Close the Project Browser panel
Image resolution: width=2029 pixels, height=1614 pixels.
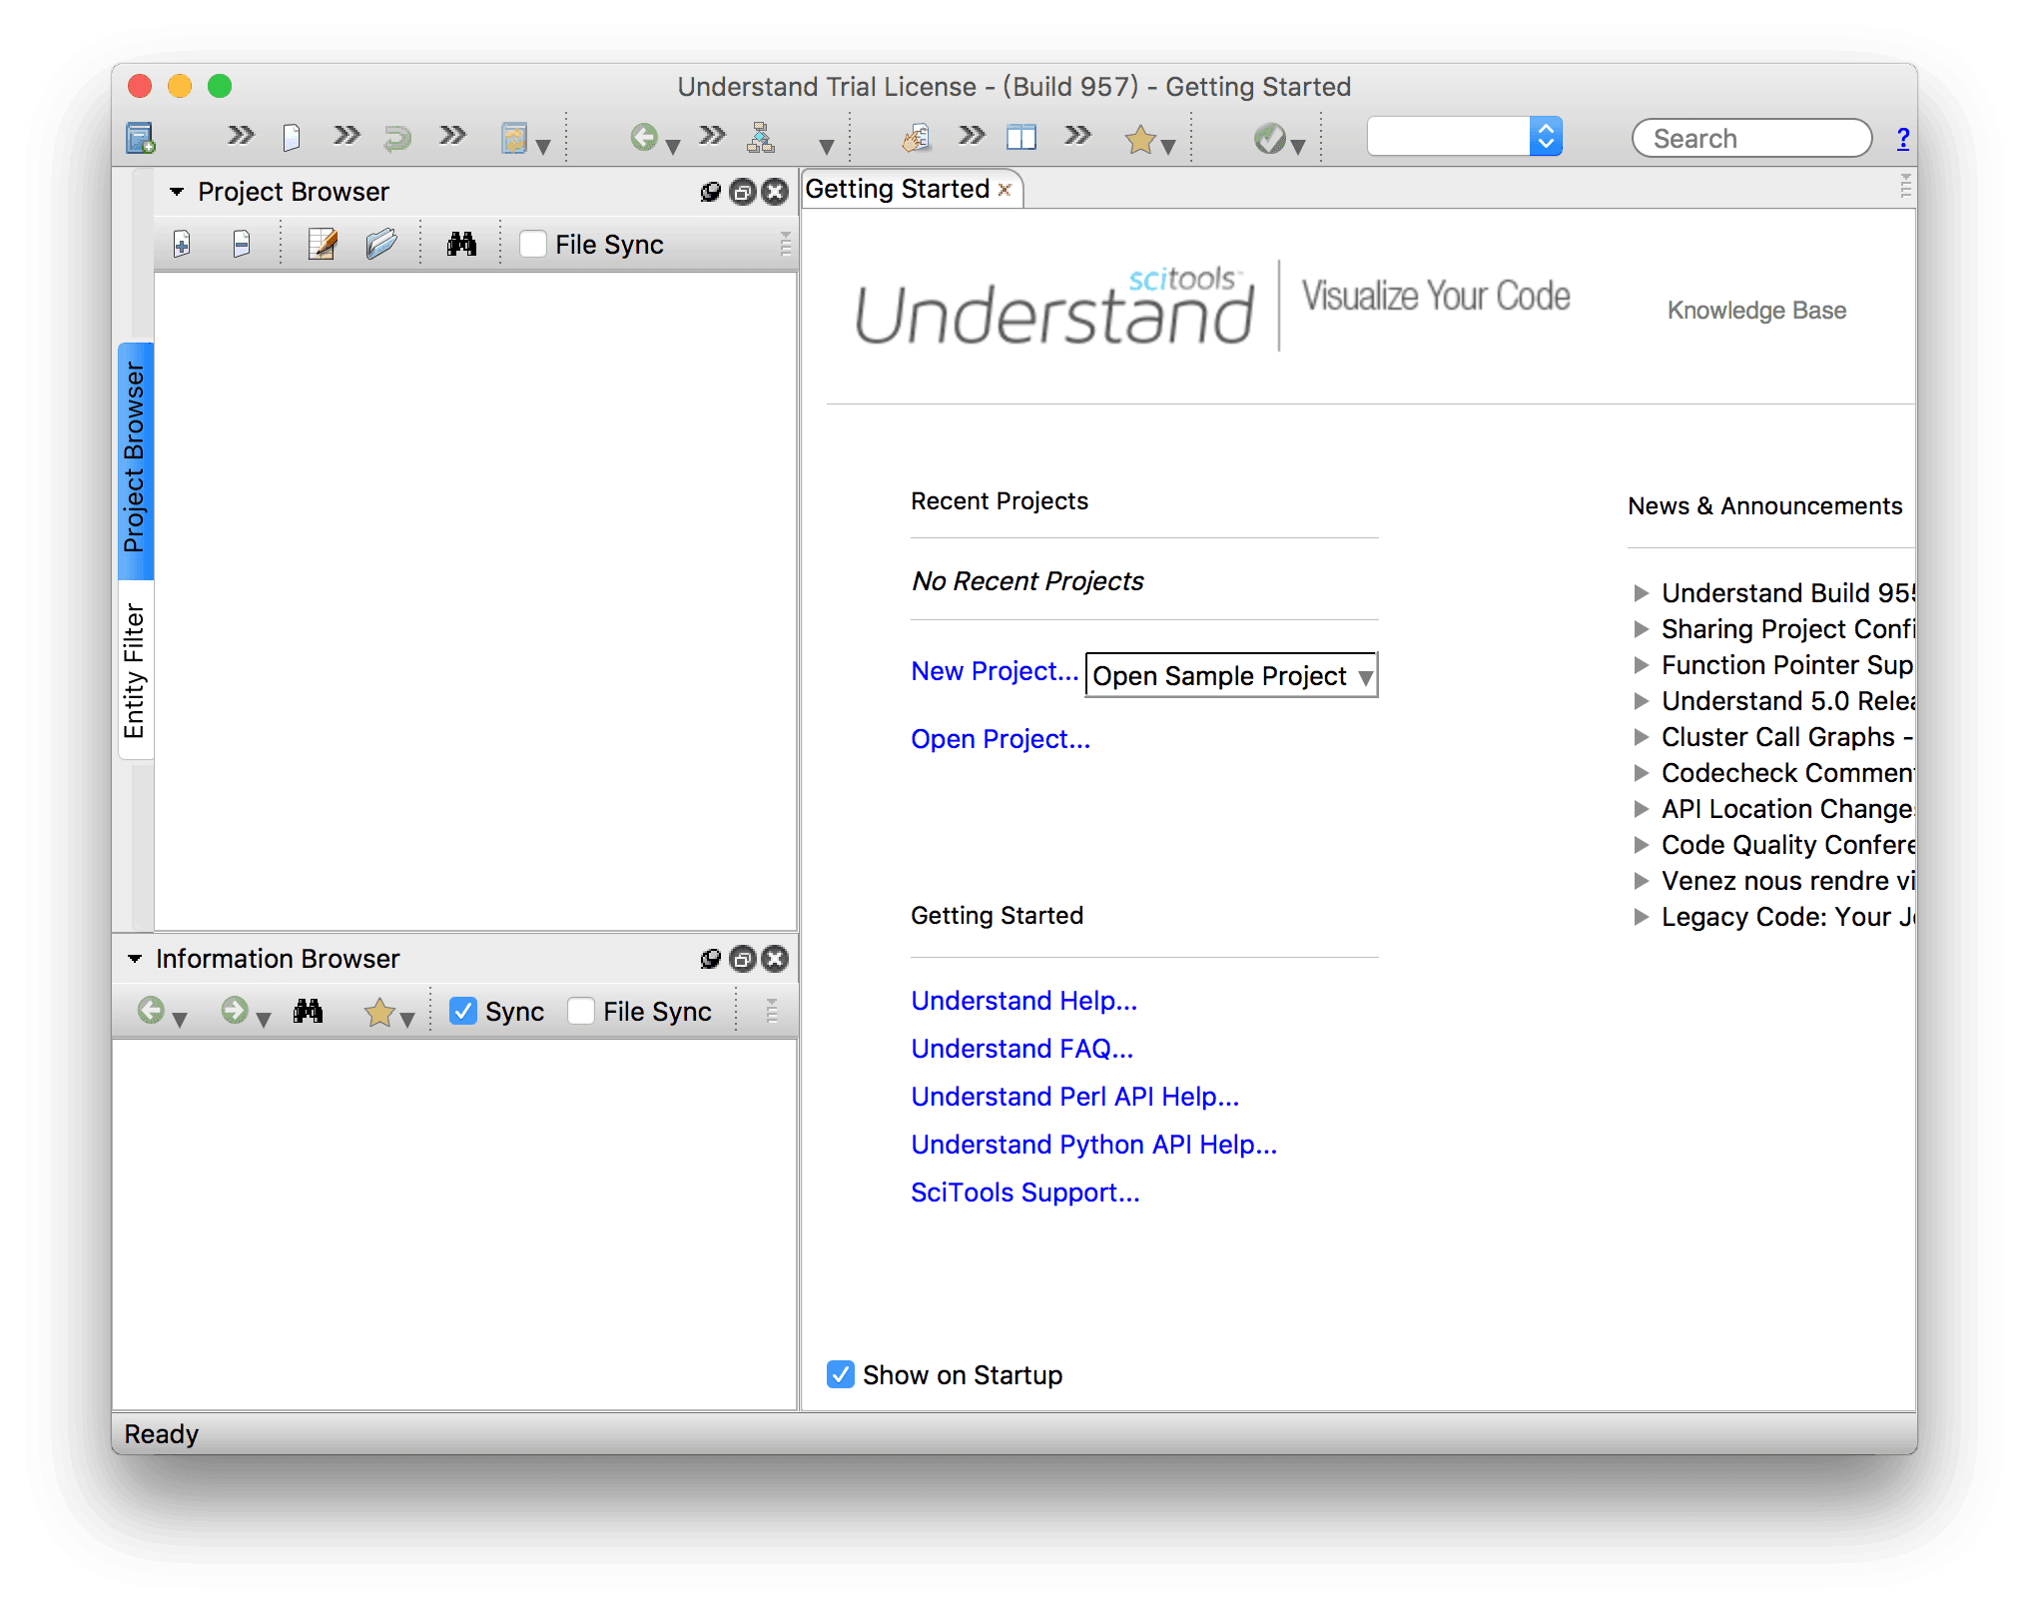click(x=775, y=192)
